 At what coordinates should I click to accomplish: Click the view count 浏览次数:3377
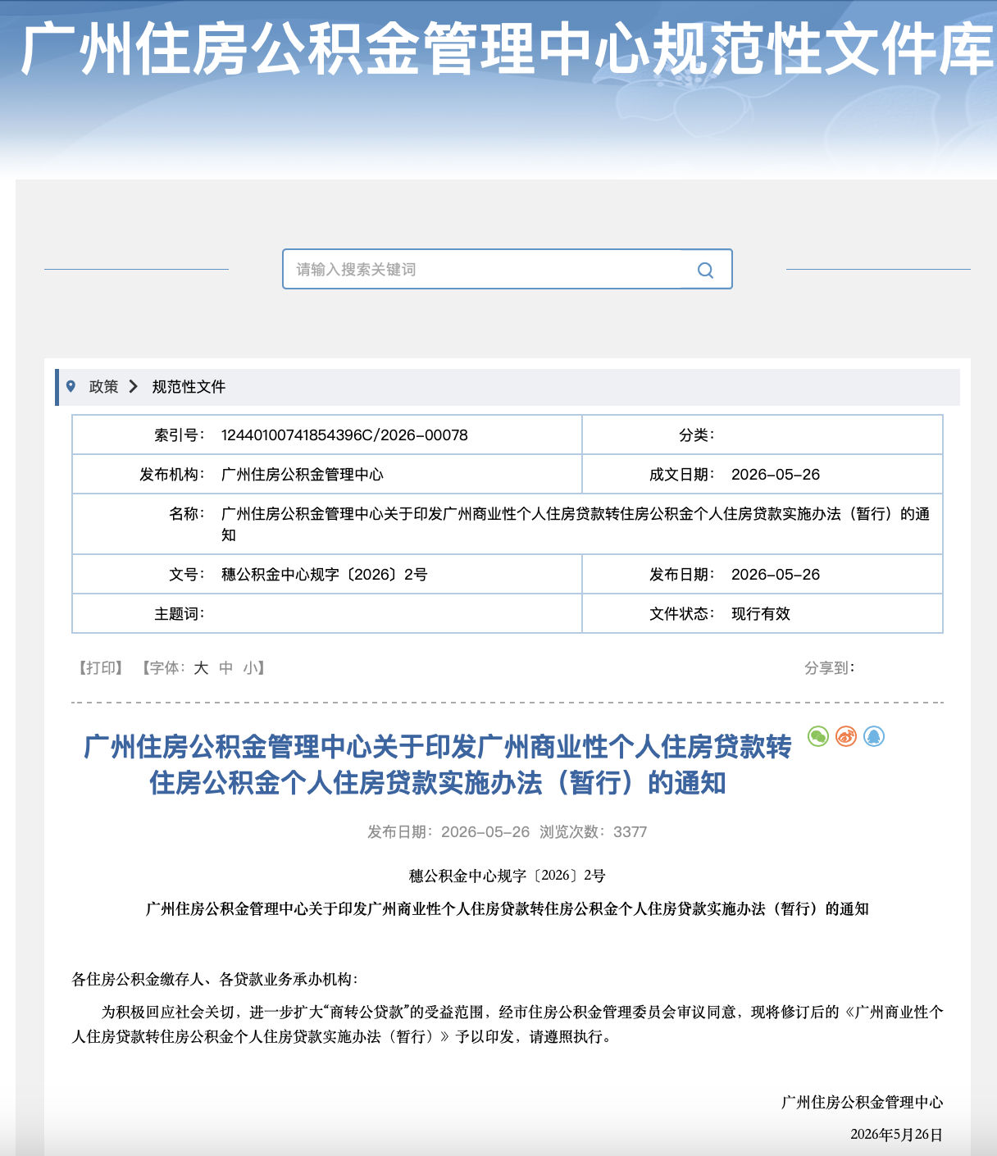[x=594, y=832]
